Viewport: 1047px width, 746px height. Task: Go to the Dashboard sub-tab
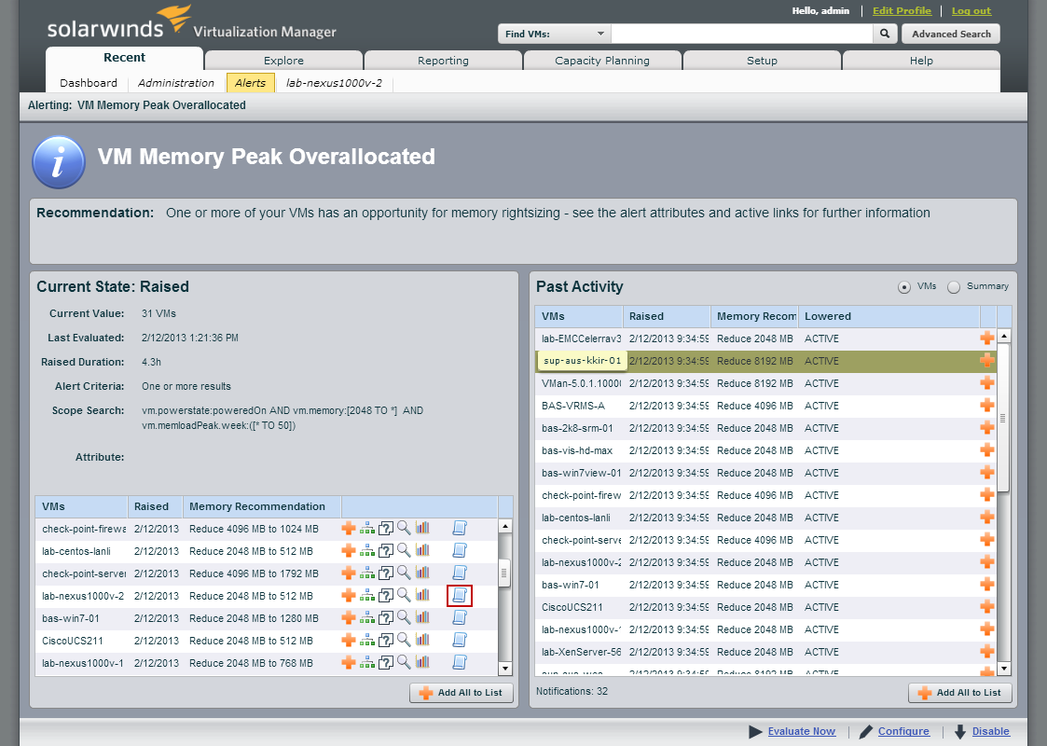[89, 83]
